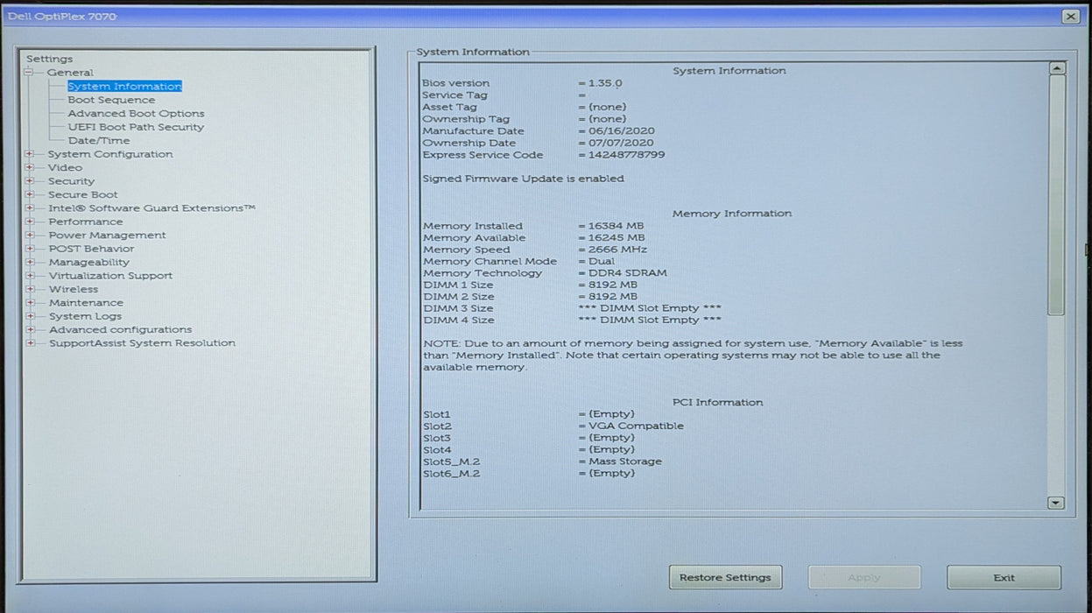Expand the Performance node
The width and height of the screenshot is (1092, 613).
(x=30, y=222)
